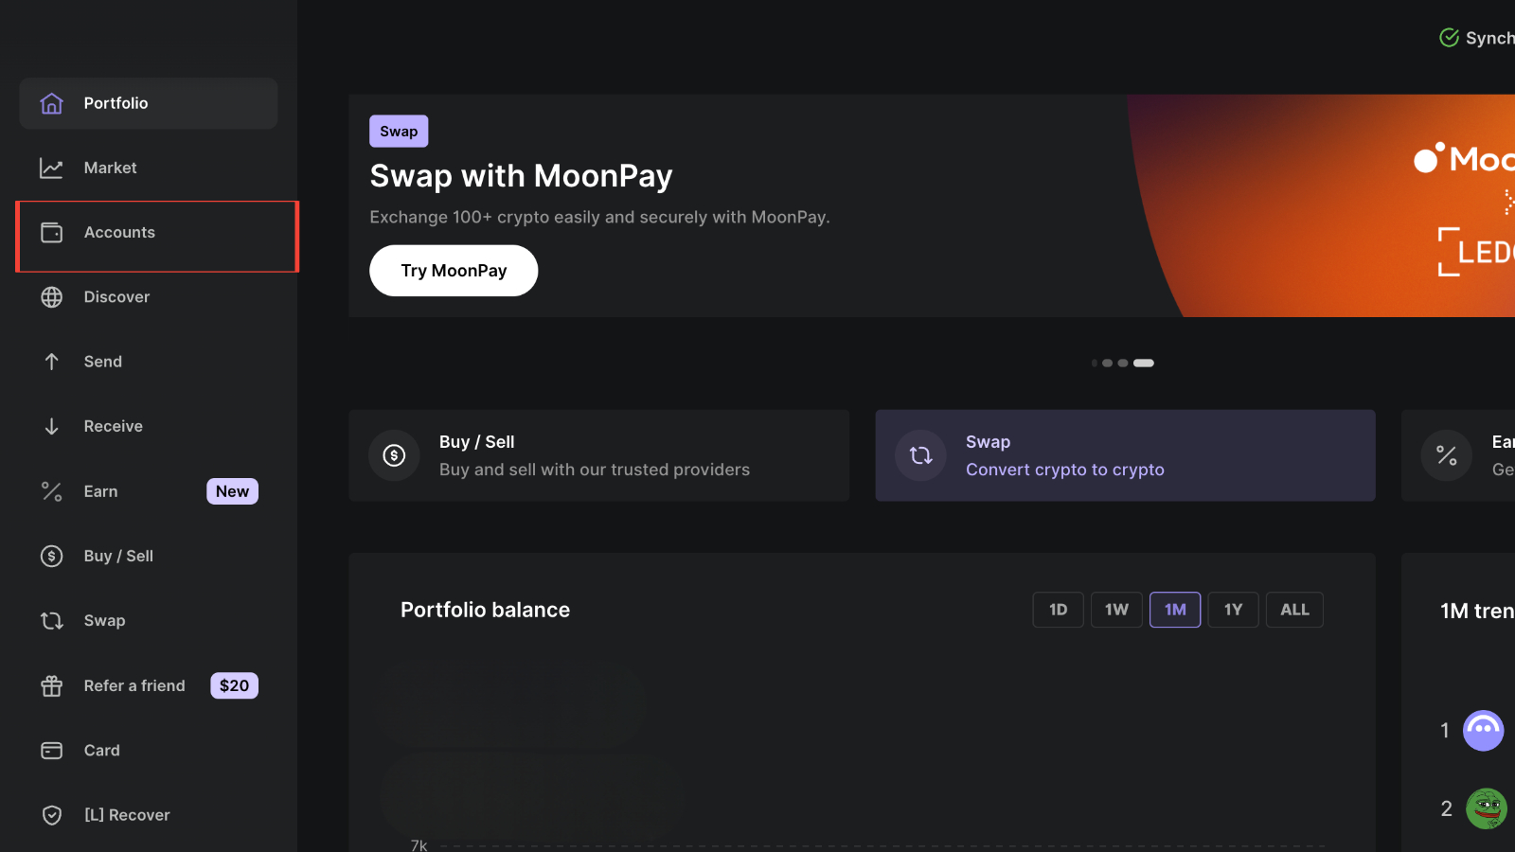Select the Buy / Sell providers card
1515x852 pixels.
coord(598,455)
